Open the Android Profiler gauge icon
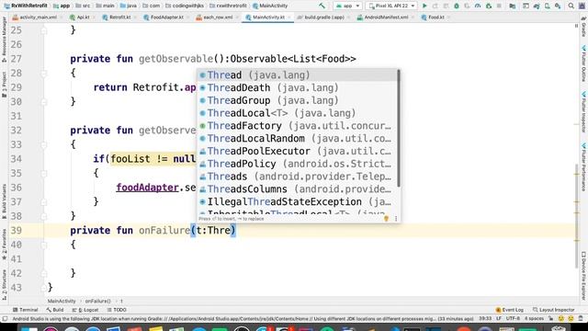The height and width of the screenshot is (331, 588). (478, 6)
